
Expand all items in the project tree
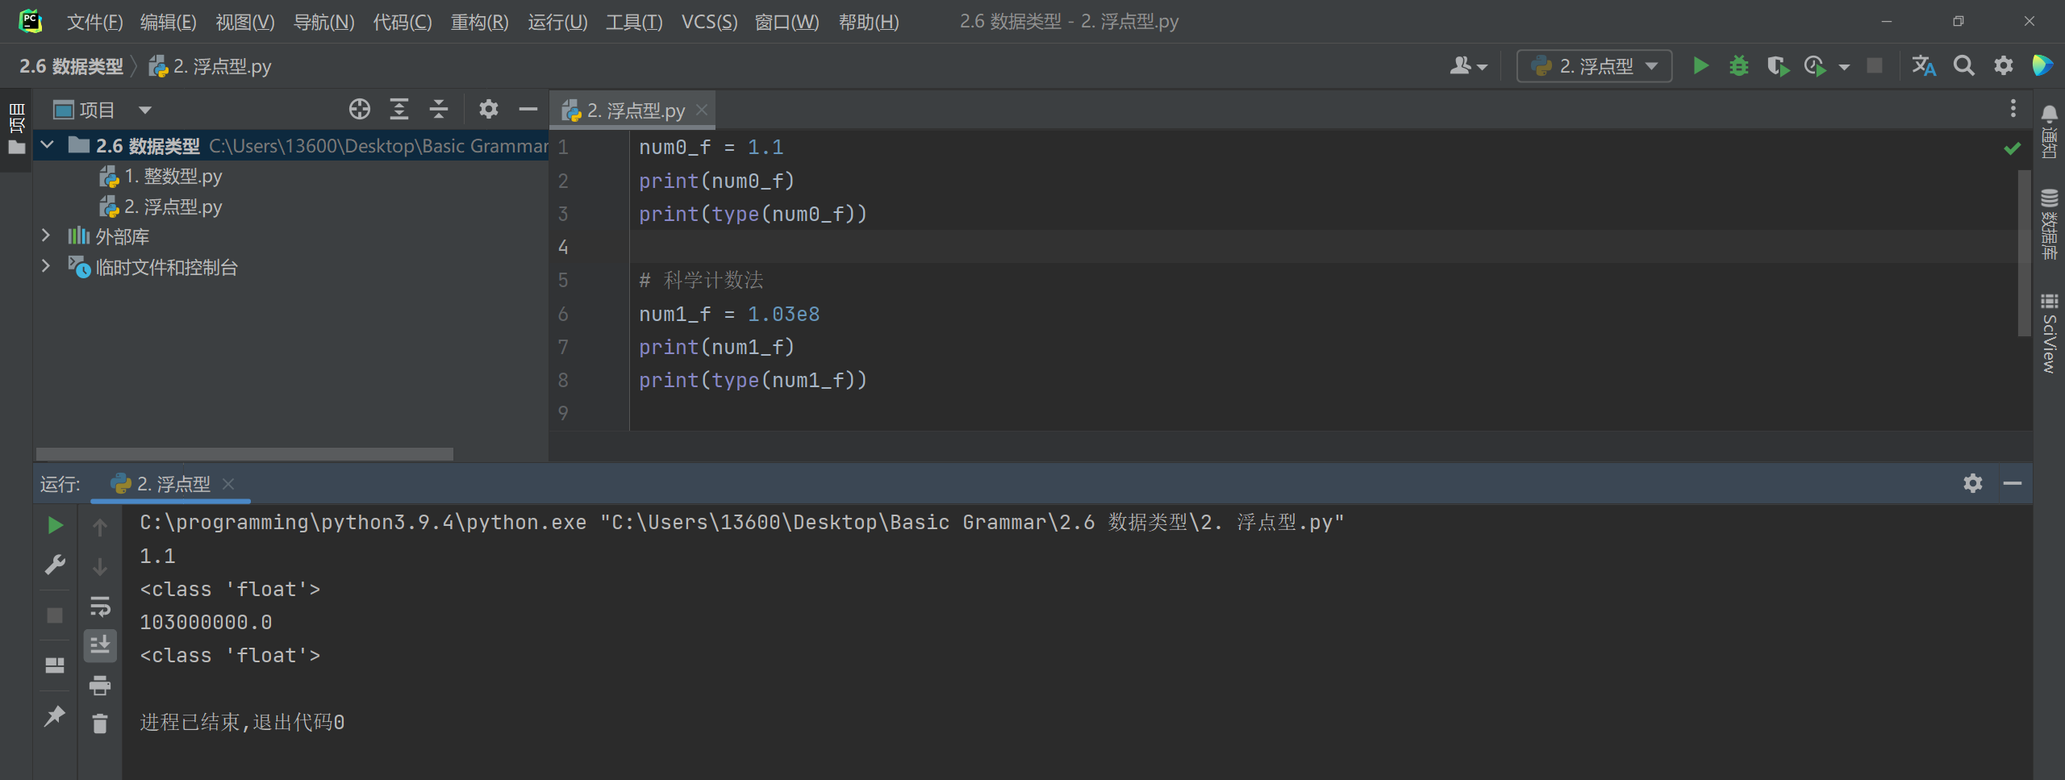pos(399,109)
